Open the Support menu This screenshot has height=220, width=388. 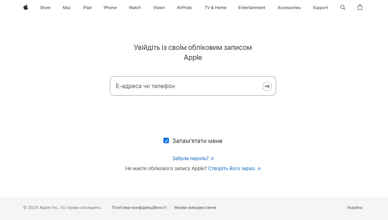(x=320, y=7)
